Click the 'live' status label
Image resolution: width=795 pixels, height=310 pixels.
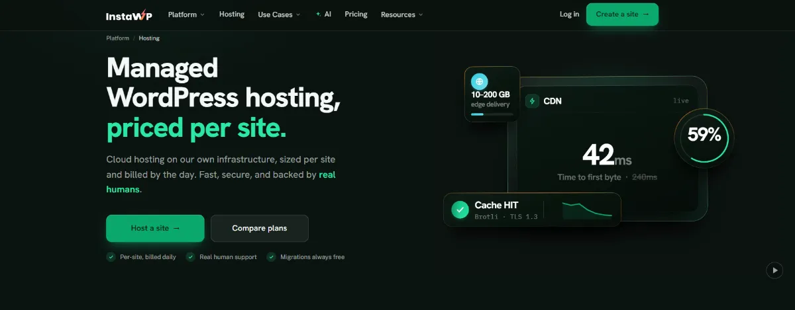pyautogui.click(x=680, y=101)
